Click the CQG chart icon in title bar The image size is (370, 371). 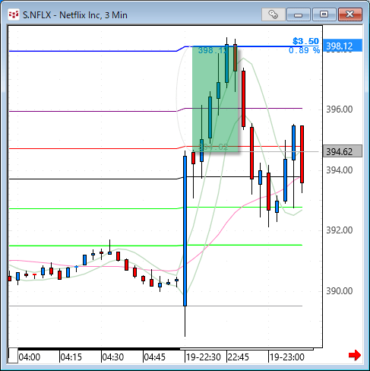pyautogui.click(x=14, y=14)
